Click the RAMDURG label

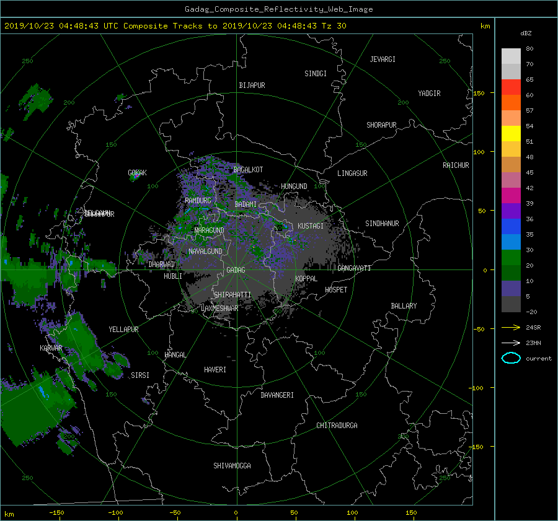click(198, 201)
